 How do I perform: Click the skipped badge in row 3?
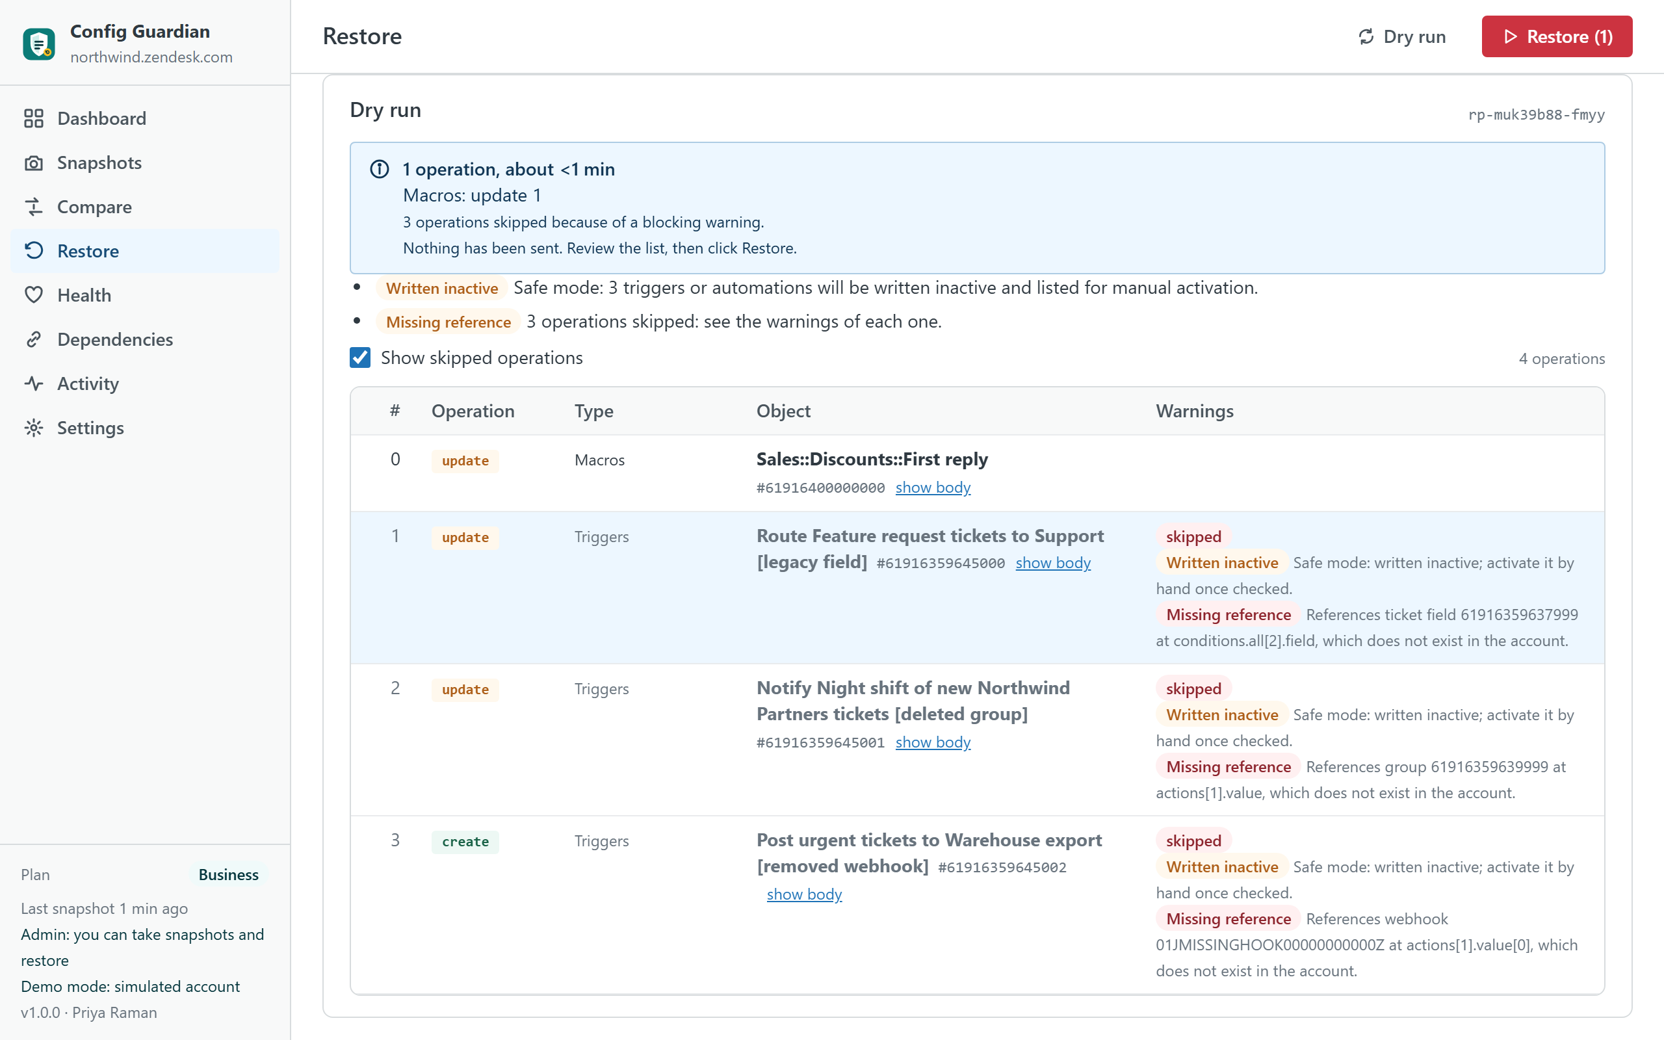pos(1193,840)
